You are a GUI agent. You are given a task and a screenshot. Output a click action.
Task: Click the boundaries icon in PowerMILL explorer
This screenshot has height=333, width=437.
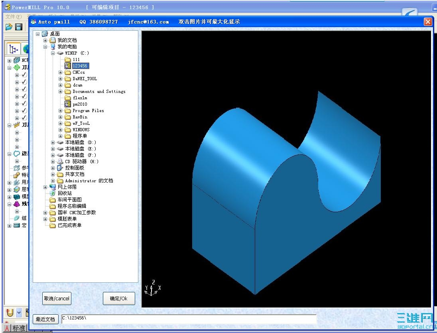(x=17, y=154)
